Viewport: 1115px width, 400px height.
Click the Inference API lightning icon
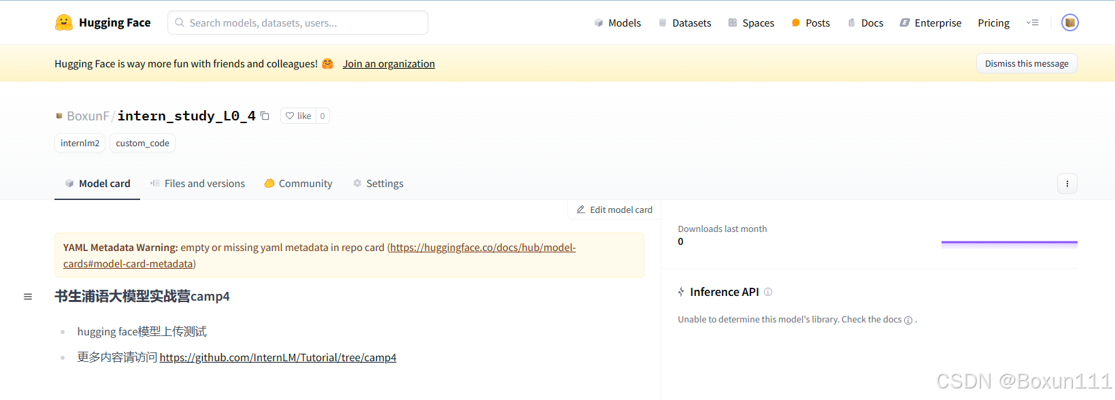[x=681, y=292]
